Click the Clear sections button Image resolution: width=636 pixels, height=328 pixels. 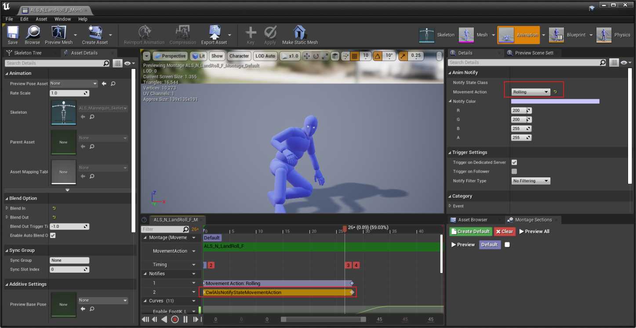click(x=504, y=231)
